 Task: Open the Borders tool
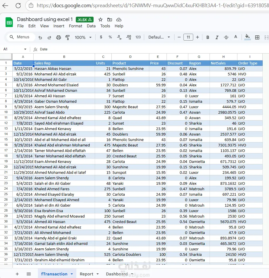[257, 37]
